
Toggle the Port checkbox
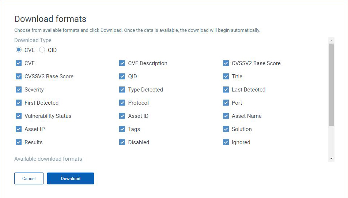point(226,103)
